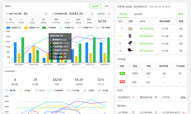The height and width of the screenshot is (114, 191).
Task: Click the Campaign 花费 value $4258
Action: pyautogui.click(x=57, y=80)
